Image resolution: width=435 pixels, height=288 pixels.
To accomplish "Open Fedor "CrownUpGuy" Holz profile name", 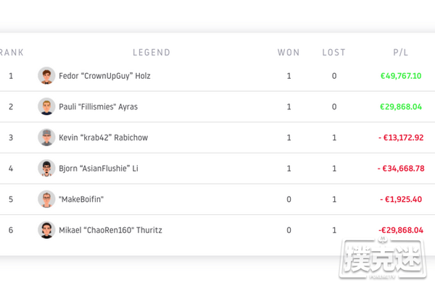I will (104, 76).
